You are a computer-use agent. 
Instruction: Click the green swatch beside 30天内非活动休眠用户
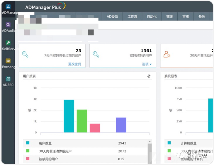click(28, 151)
